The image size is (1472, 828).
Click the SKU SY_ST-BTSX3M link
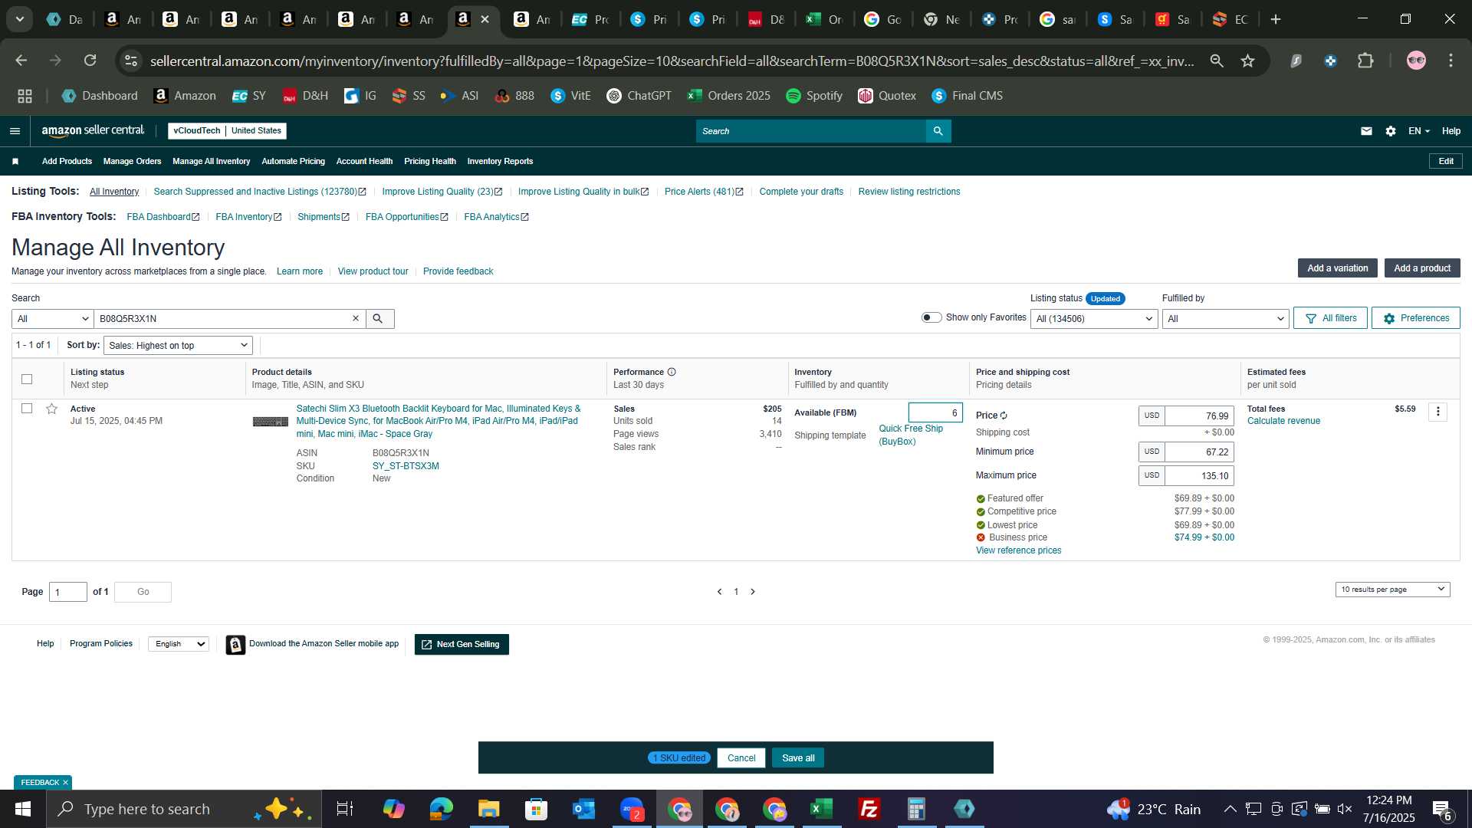click(406, 466)
